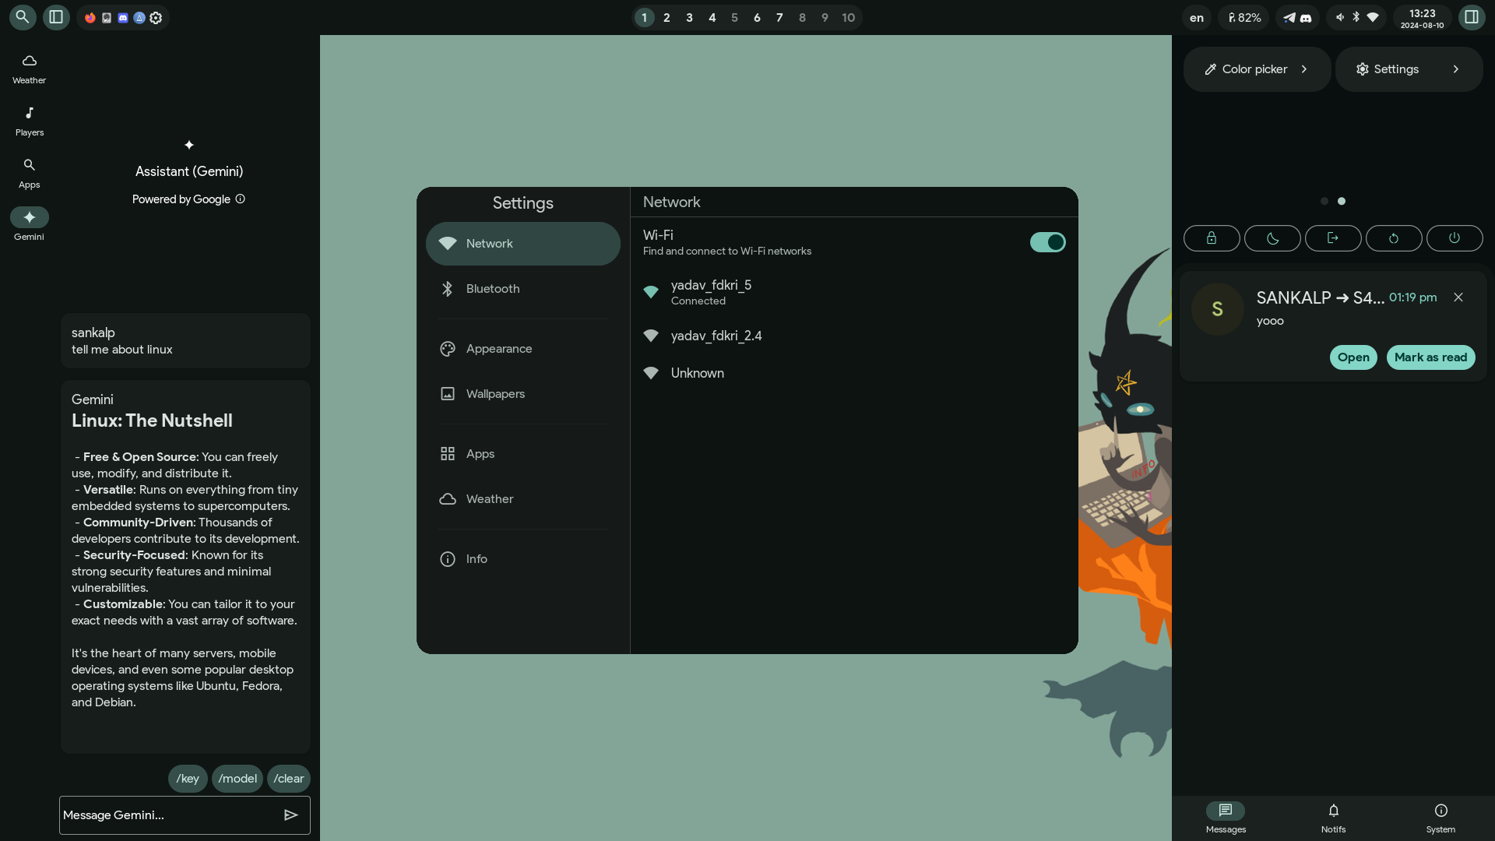The width and height of the screenshot is (1495, 841).
Task: Insert the /clear command
Action: [x=289, y=779]
